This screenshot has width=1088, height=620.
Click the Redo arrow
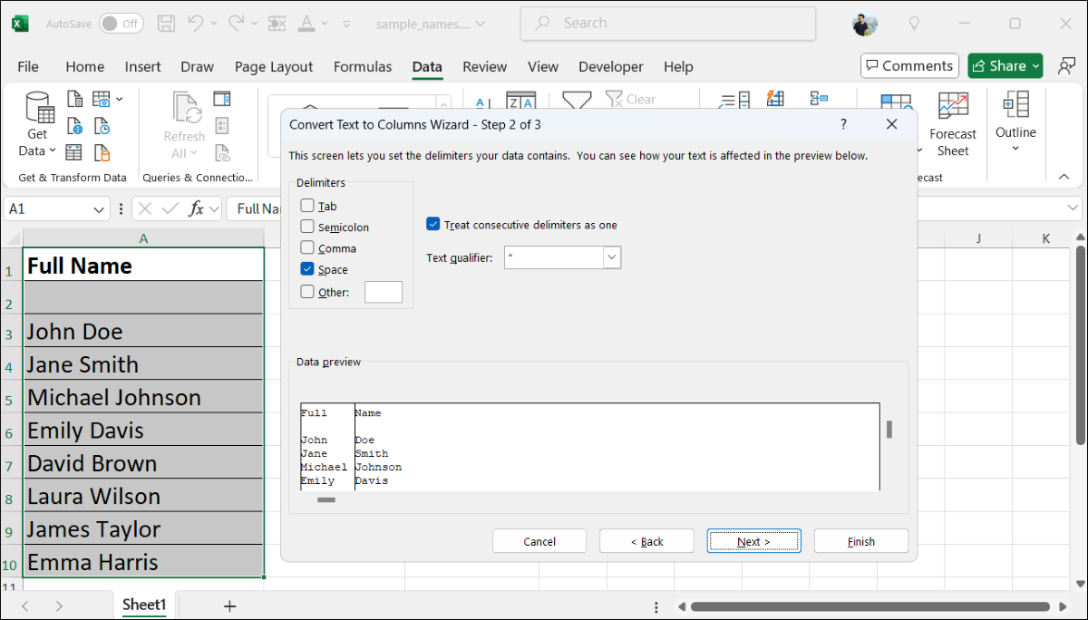tap(236, 24)
